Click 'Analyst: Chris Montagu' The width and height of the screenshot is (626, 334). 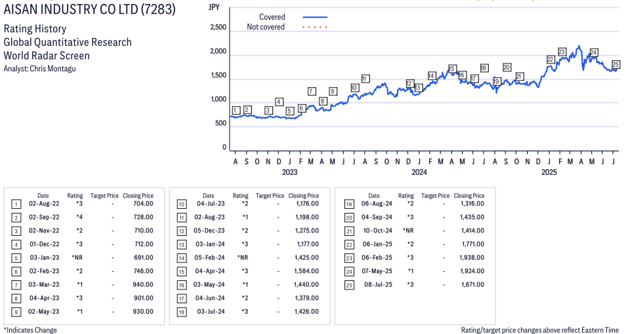click(39, 69)
